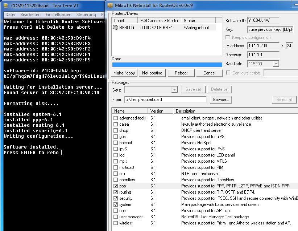
Task: Check the advanced-tools package box
Action: [x=116, y=118]
